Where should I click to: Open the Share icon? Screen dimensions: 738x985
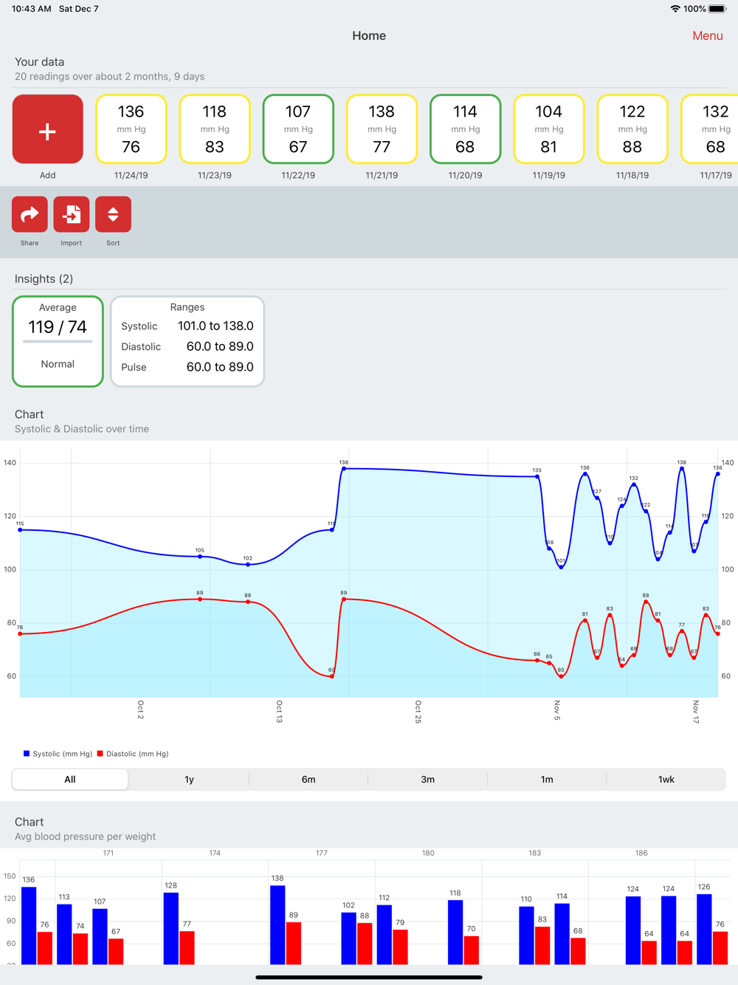[30, 215]
